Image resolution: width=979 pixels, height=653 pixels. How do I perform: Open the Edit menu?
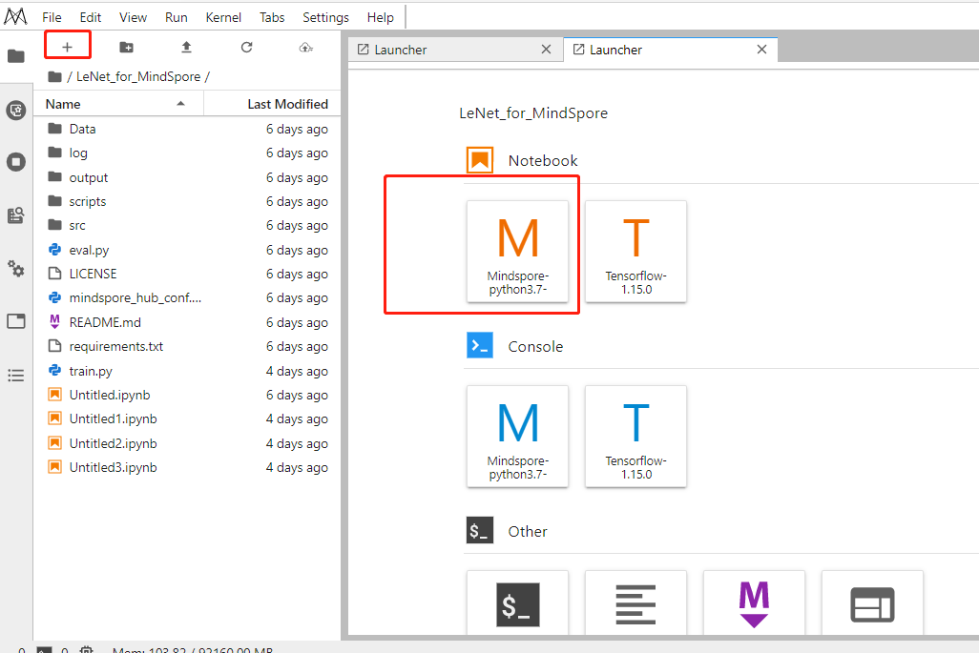(x=91, y=17)
